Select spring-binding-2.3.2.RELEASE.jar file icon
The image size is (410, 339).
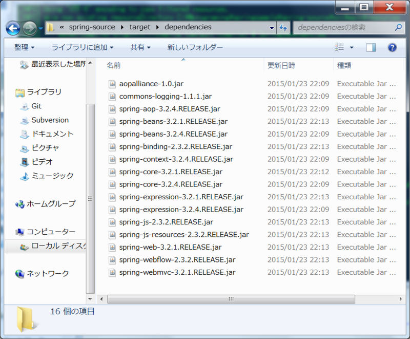(x=112, y=147)
